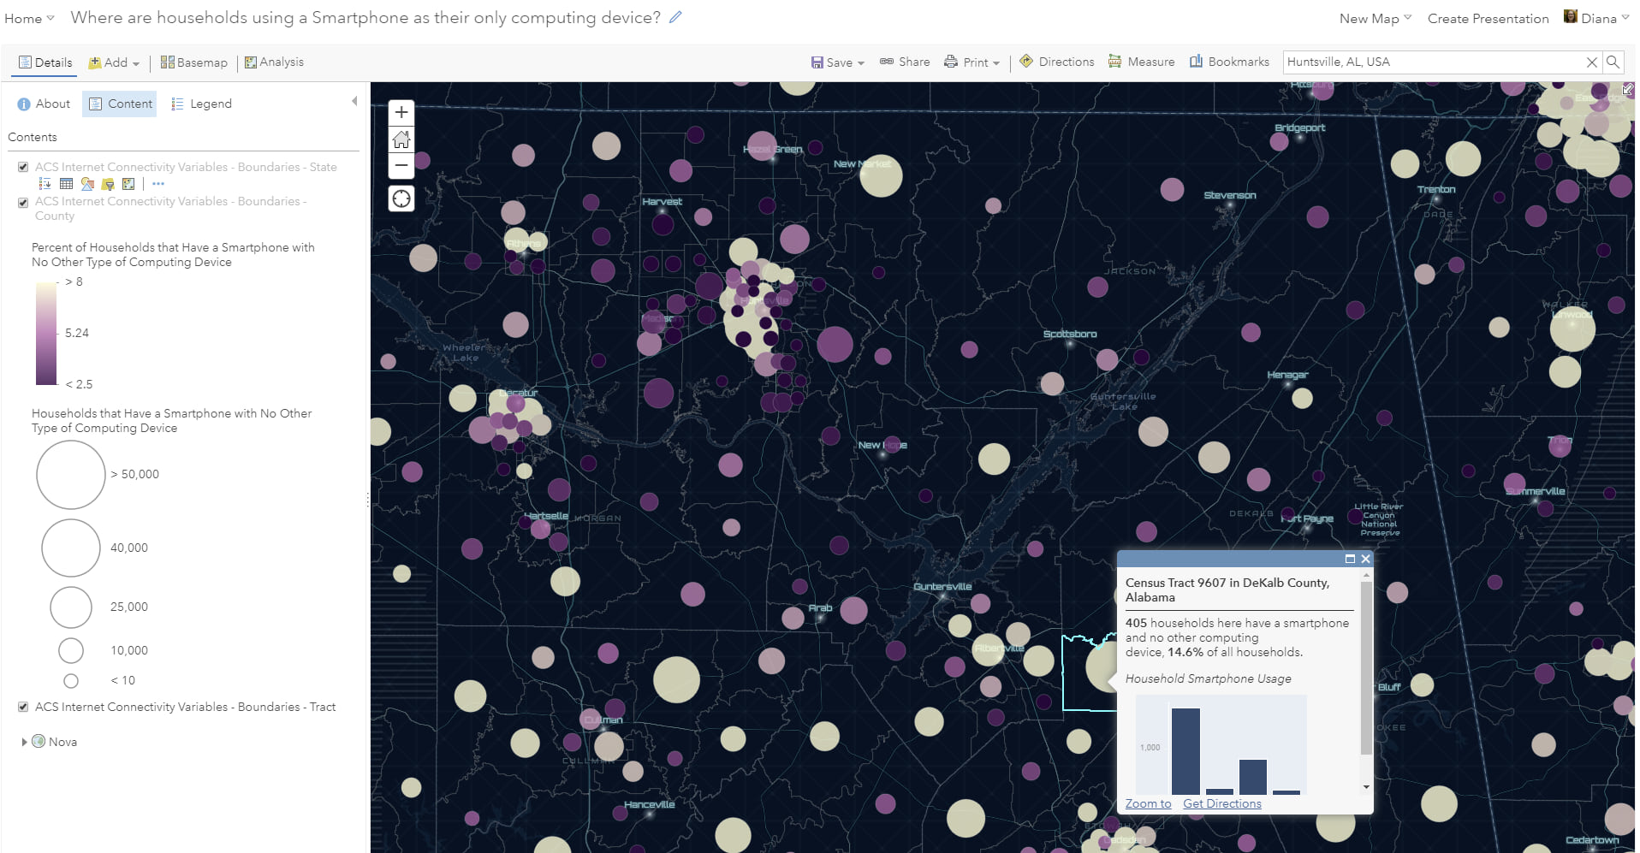Show the attribute table for State boundaries
1640x853 pixels.
(x=66, y=183)
